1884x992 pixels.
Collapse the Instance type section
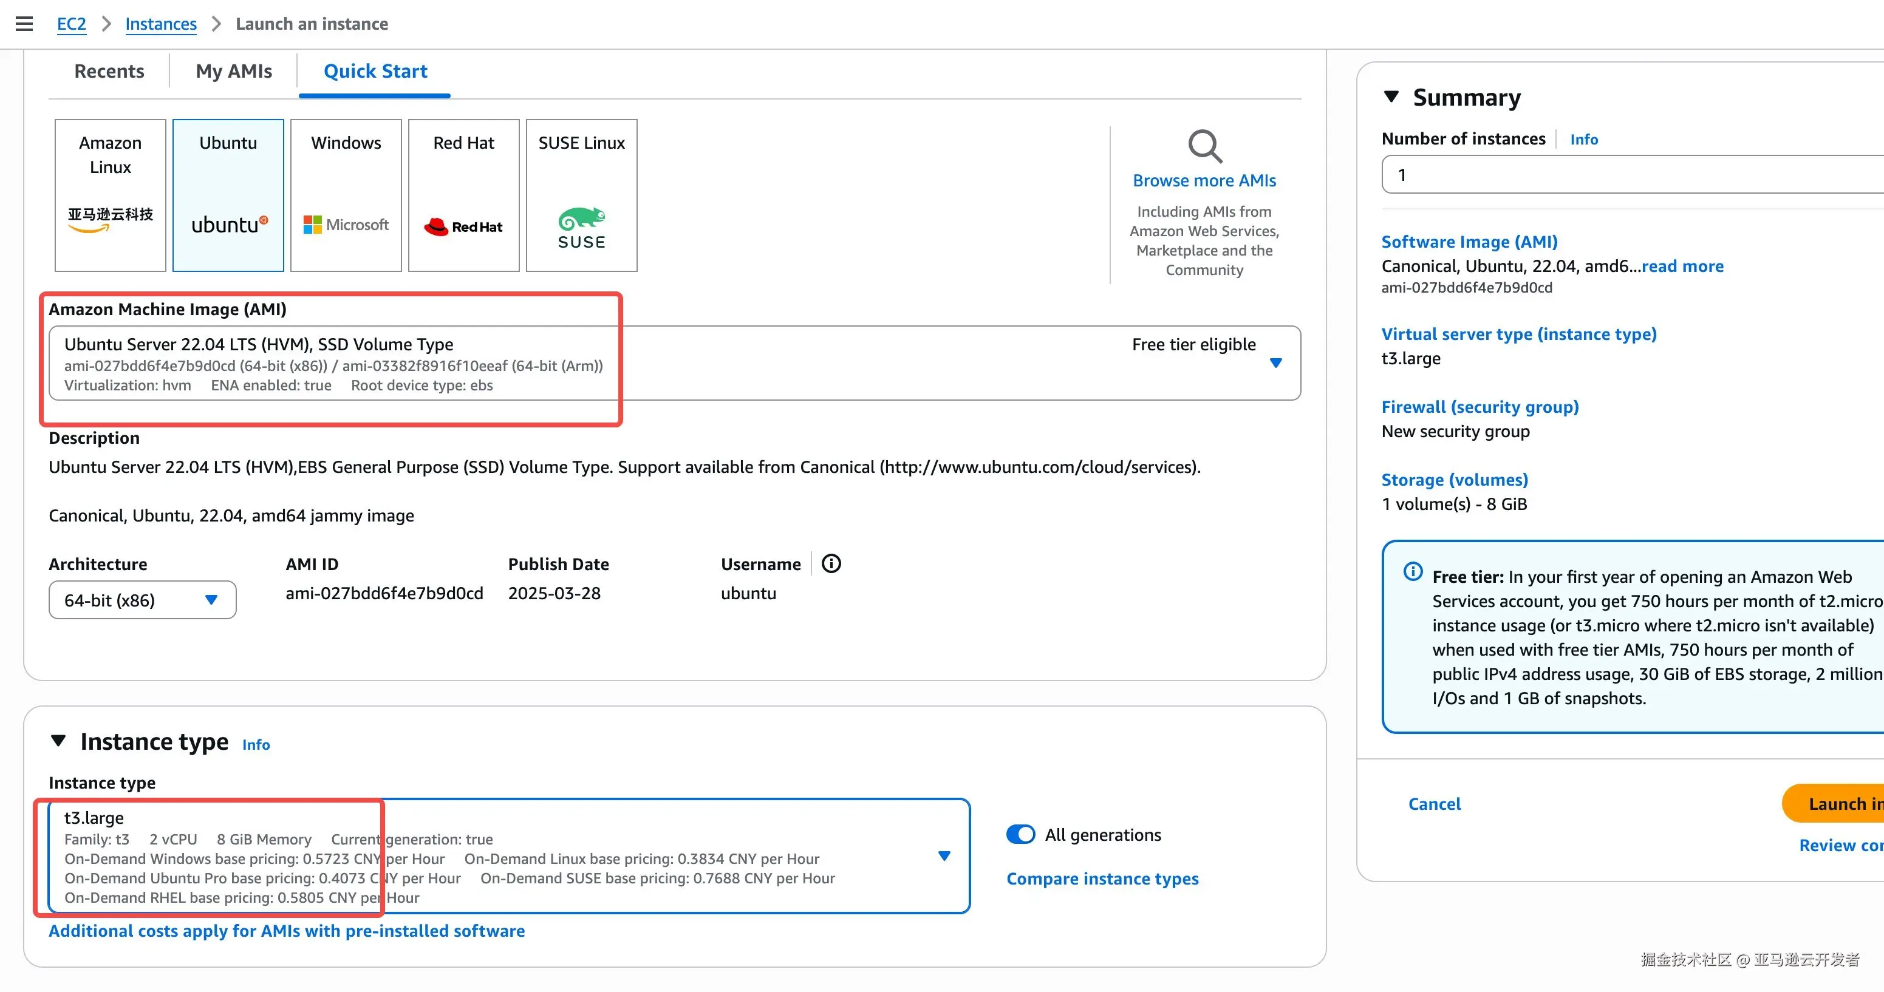pyautogui.click(x=58, y=741)
